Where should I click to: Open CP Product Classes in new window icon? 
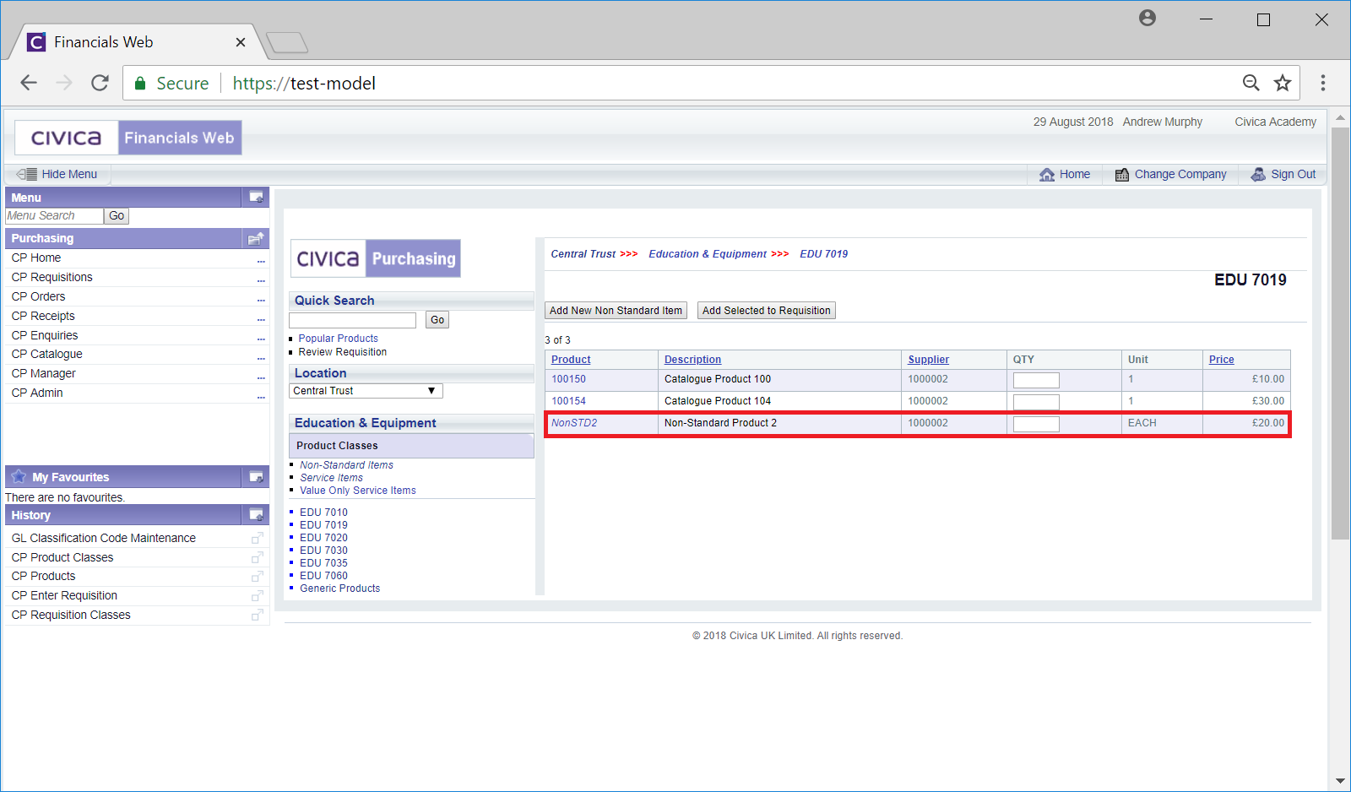[x=257, y=557]
